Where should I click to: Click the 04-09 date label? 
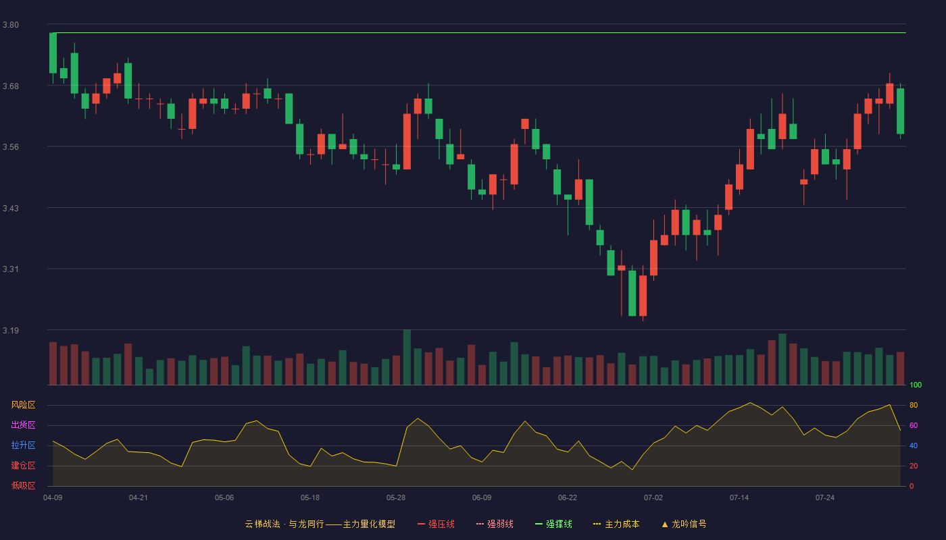[x=53, y=497]
